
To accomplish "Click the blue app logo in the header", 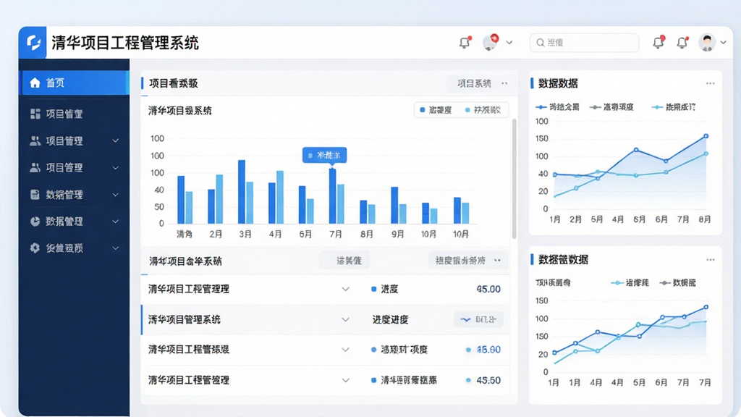I will point(33,43).
